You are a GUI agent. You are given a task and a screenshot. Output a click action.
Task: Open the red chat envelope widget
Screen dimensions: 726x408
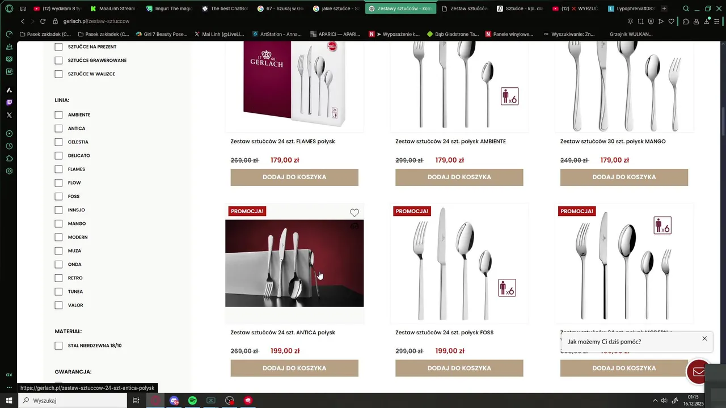click(698, 372)
